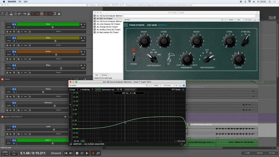Toggle the analyzer window bypass checkbox
Viewport: 279px width, 157px height.
coord(184,85)
